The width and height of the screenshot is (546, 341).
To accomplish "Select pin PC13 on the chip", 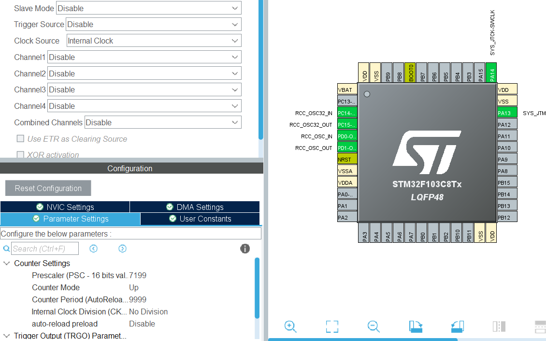I will pos(347,102).
